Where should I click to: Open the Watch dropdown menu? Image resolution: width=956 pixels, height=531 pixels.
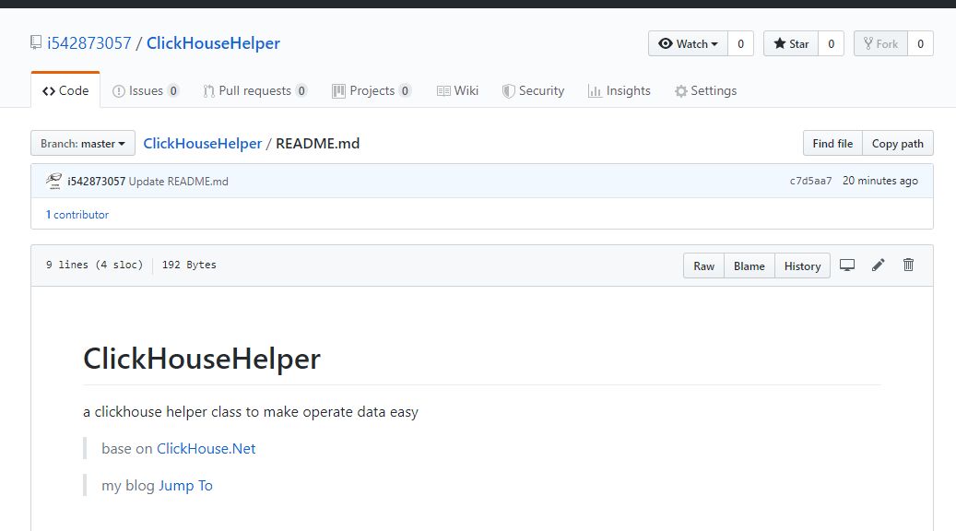(x=688, y=43)
